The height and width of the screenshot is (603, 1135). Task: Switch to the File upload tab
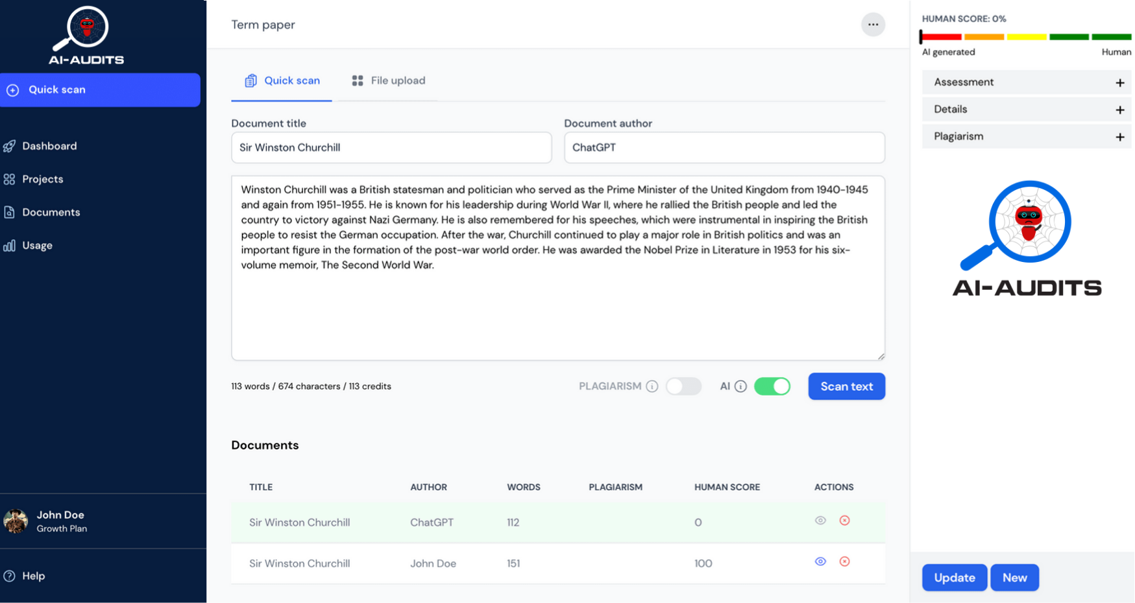coord(389,81)
